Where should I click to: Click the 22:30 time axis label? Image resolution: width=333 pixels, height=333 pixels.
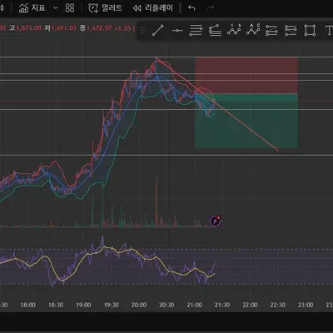tap(277, 305)
